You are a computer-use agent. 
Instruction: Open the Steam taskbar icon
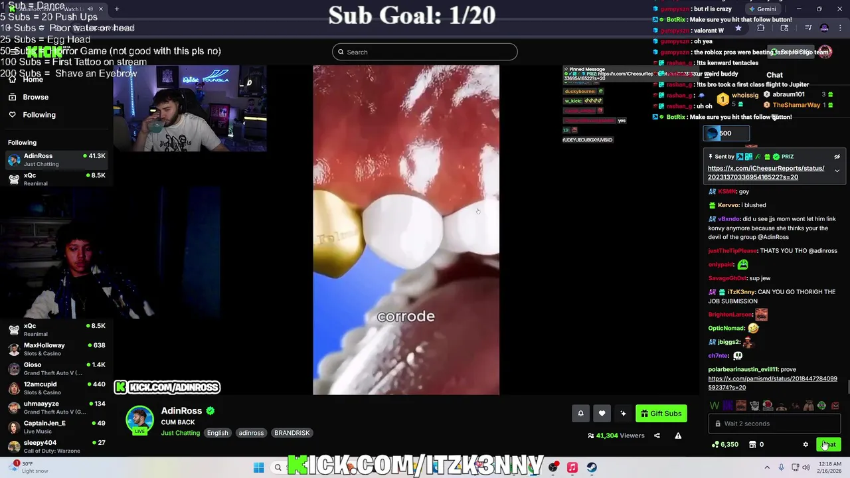pos(592,467)
